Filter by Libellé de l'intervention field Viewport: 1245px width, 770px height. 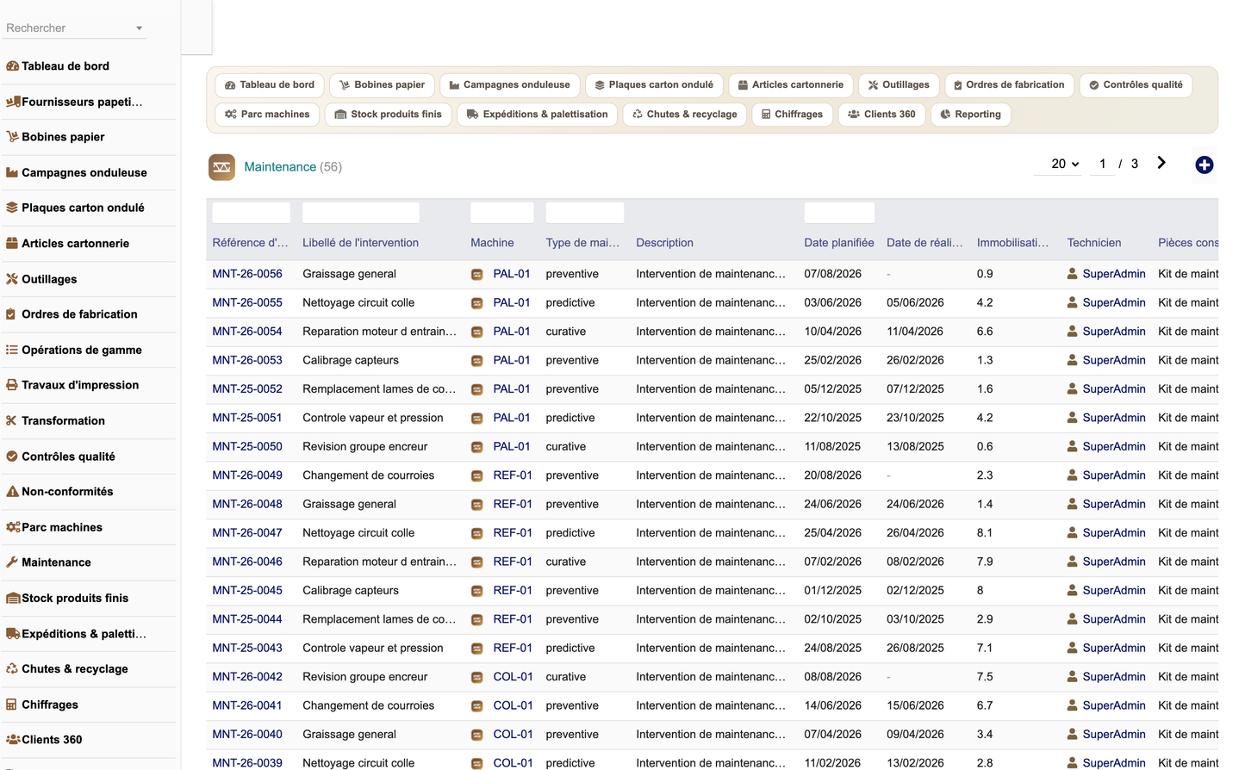point(361,213)
